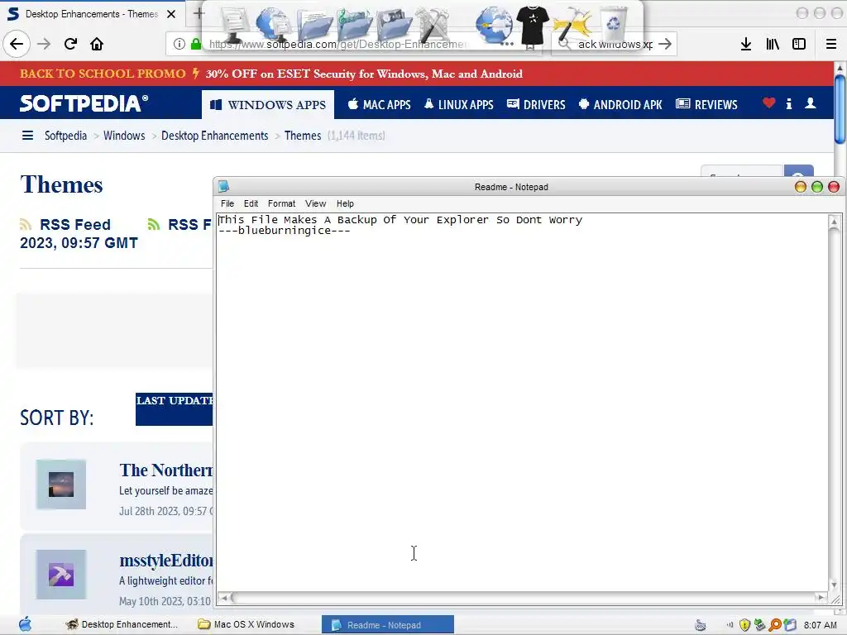Click the Apple start button on the taskbar
The image size is (847, 635).
[25, 624]
